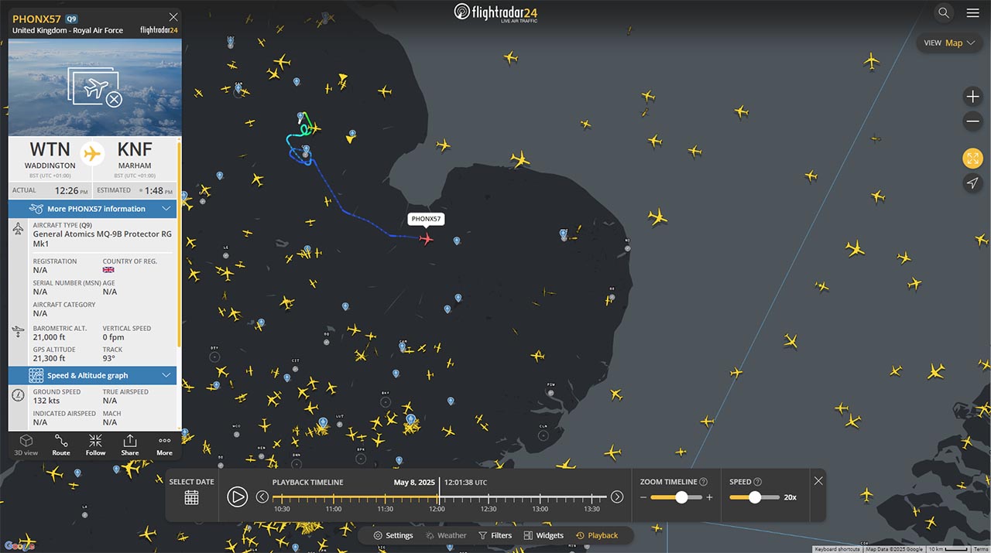This screenshot has width=991, height=553.
Task: Show Speed help tooltip
Action: point(757,482)
